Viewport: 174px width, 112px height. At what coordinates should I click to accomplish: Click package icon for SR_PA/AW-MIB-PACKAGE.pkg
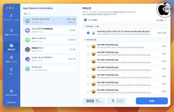click(x=94, y=54)
